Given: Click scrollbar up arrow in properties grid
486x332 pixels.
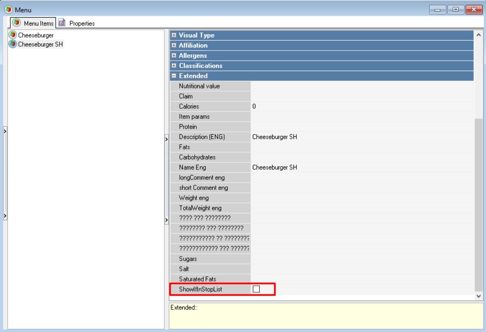Looking at the screenshot, I should point(478,35).
